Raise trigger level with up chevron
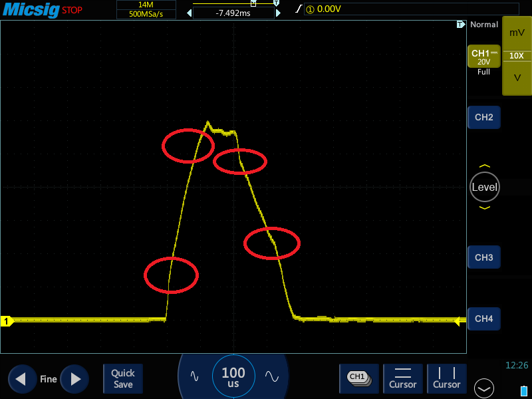This screenshot has width=532, height=399. tap(484, 166)
